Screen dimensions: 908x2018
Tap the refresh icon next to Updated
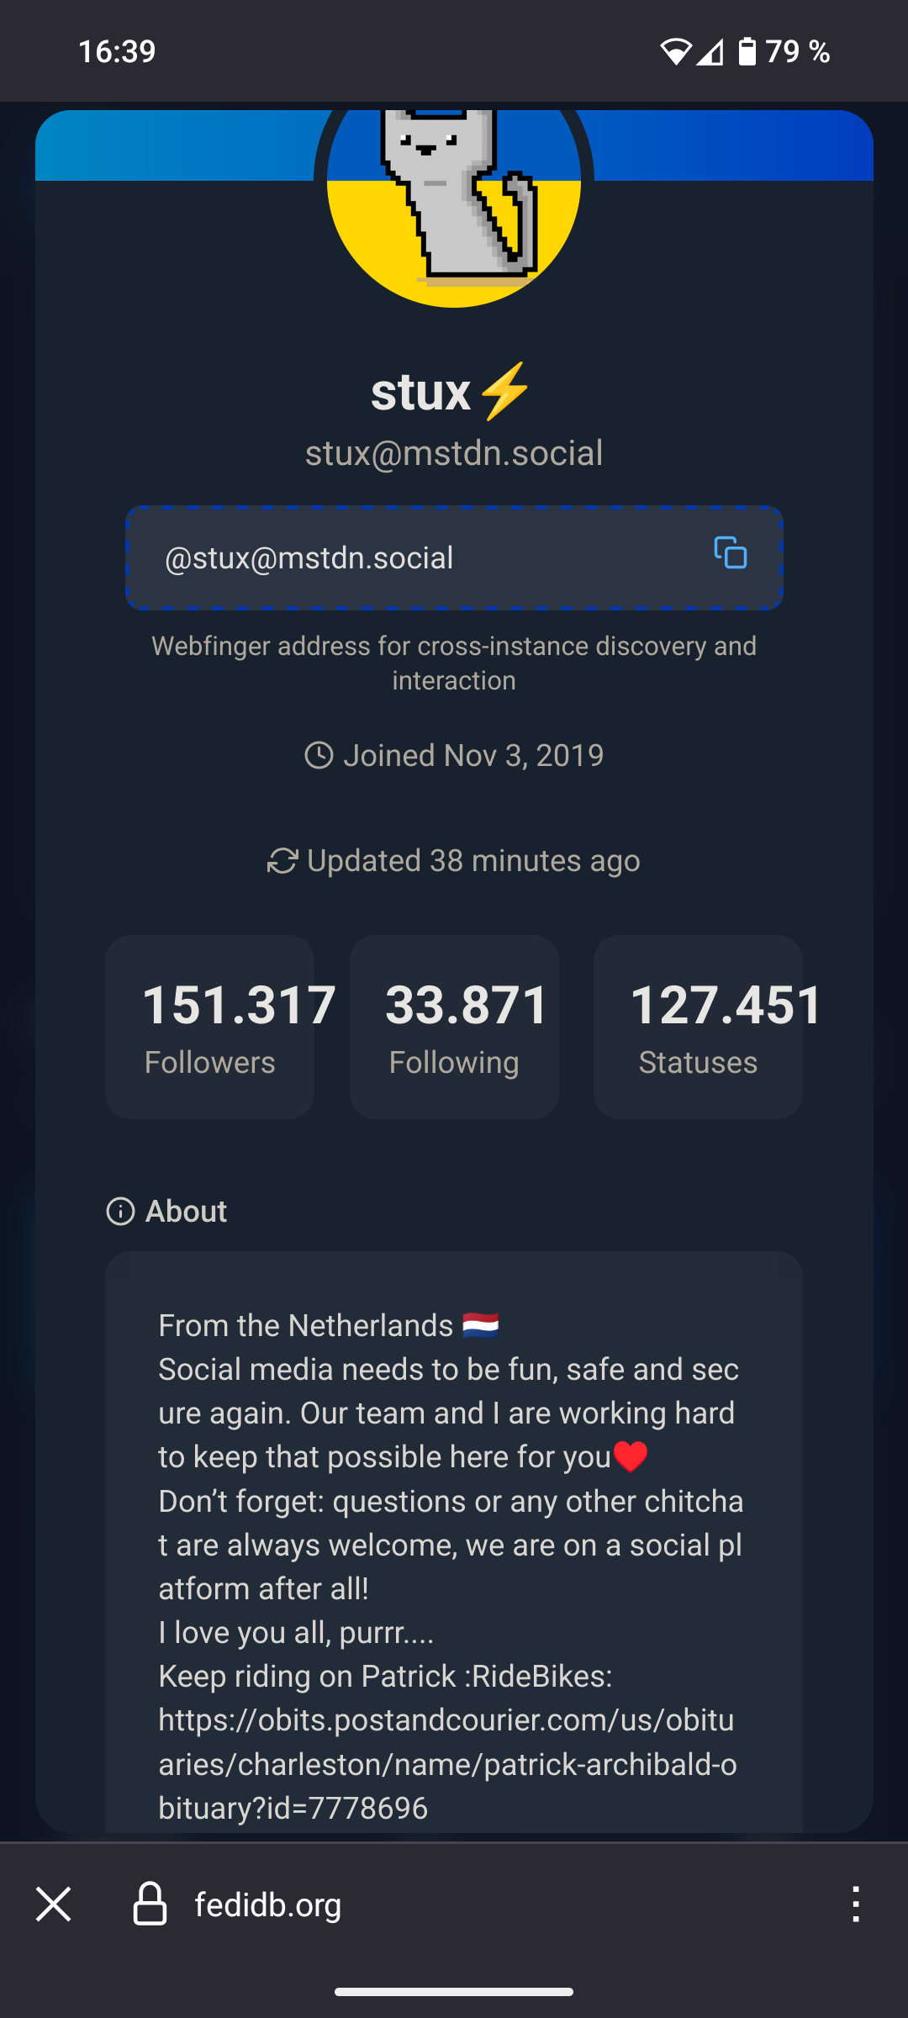pyautogui.click(x=282, y=861)
